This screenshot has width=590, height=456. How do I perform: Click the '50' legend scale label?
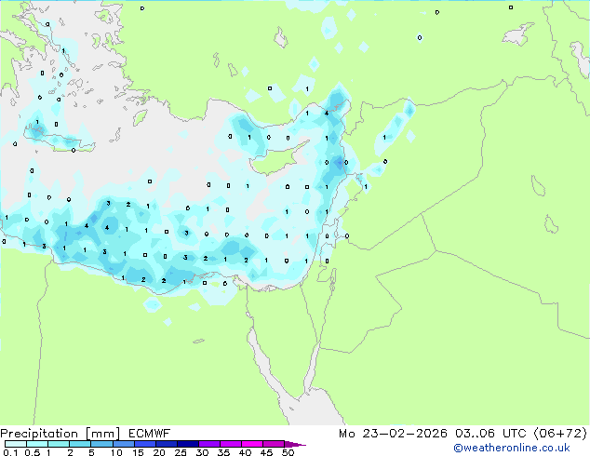tap(288, 452)
